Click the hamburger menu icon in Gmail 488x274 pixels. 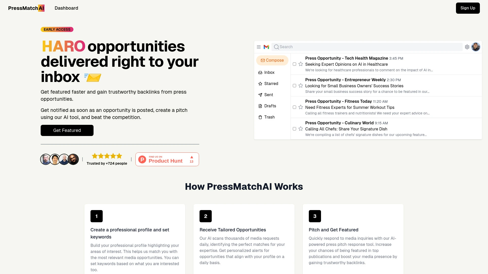tap(258, 47)
